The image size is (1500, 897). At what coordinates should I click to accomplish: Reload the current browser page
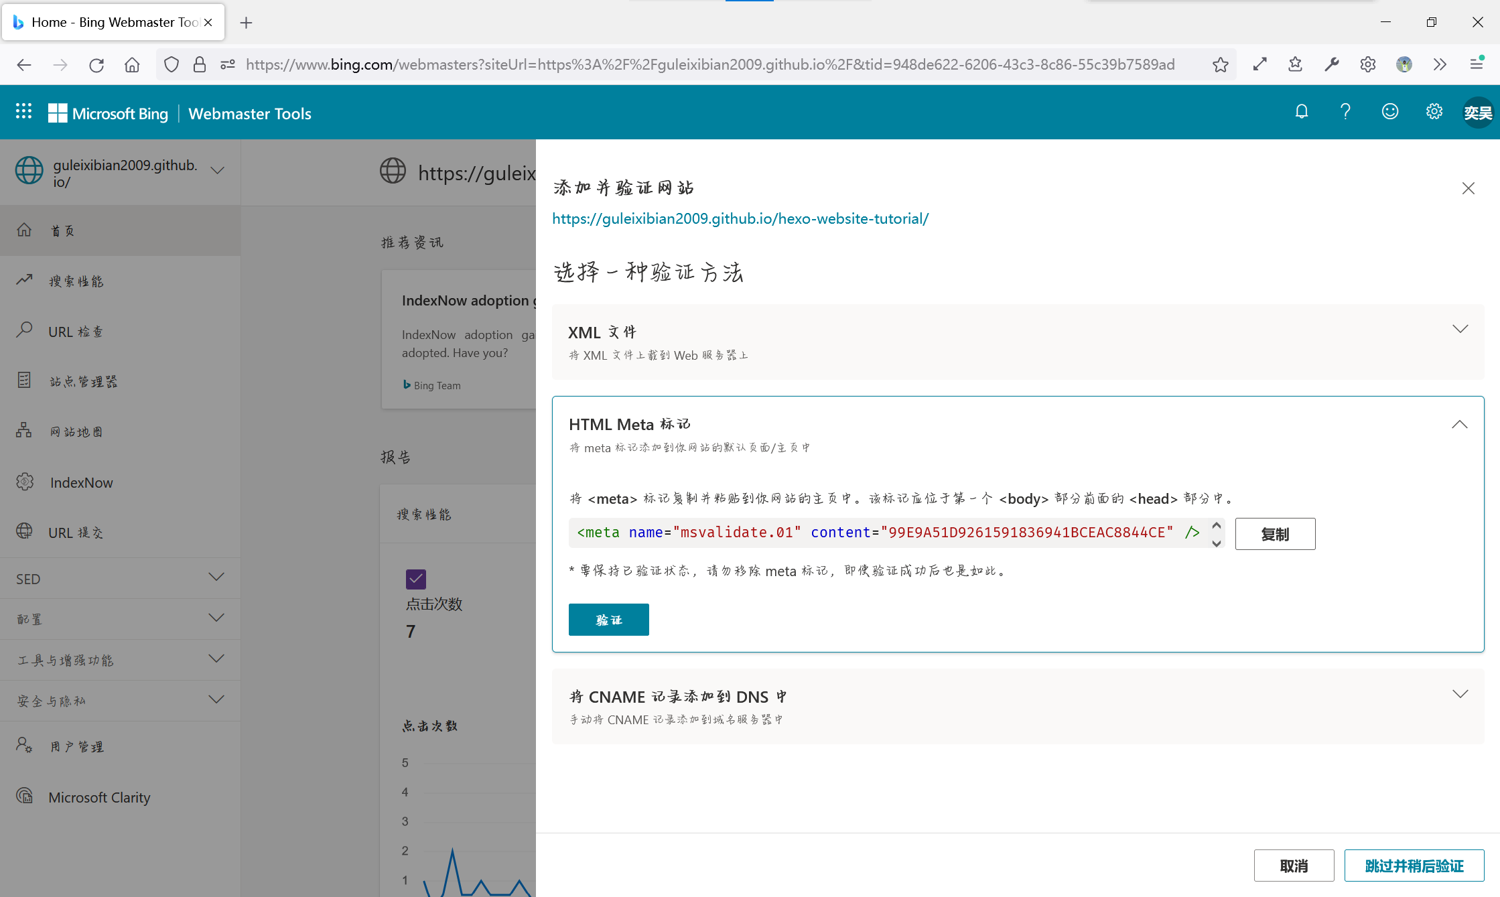(96, 65)
